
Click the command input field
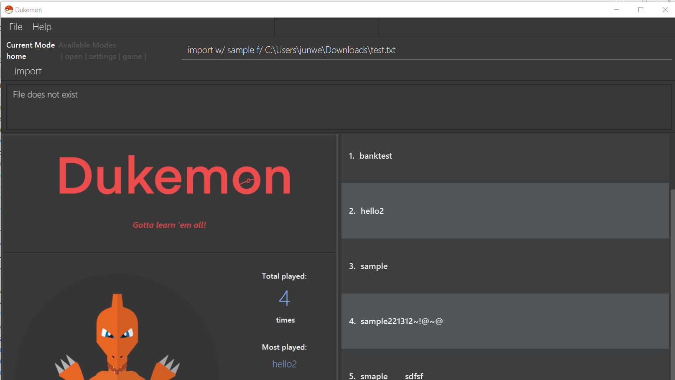point(426,50)
